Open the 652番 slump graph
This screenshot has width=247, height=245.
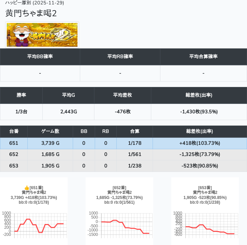pyautogui.click(x=119, y=223)
